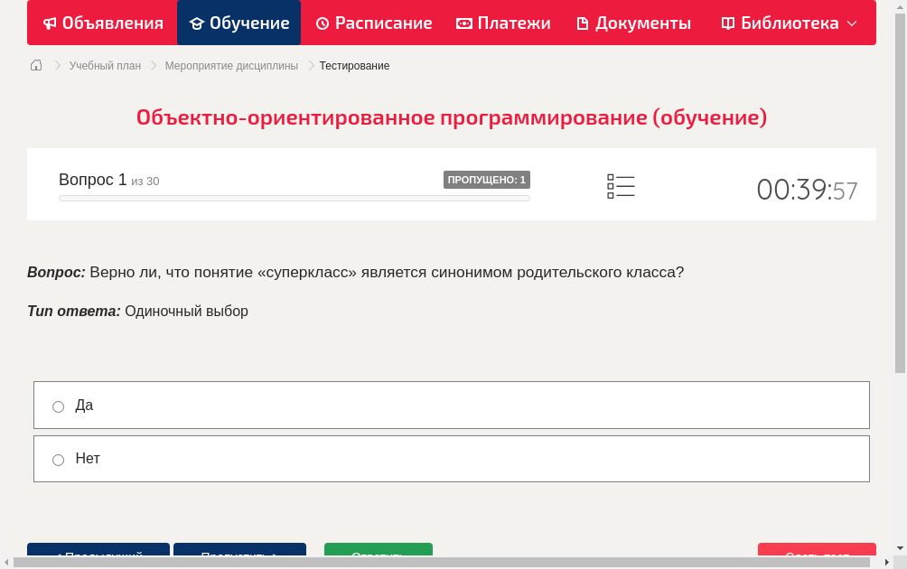Open the question list navigator icon
The image size is (907, 569).
[x=621, y=186]
